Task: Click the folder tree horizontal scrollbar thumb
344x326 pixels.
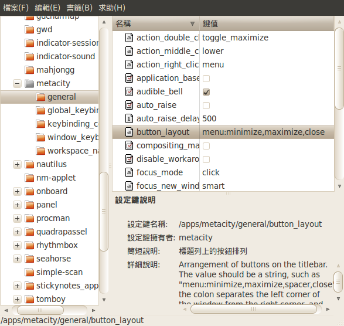Action: [40, 310]
